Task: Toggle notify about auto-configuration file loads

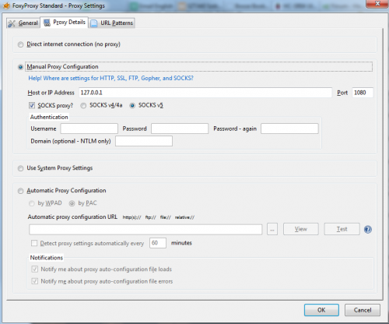Action: (x=35, y=269)
